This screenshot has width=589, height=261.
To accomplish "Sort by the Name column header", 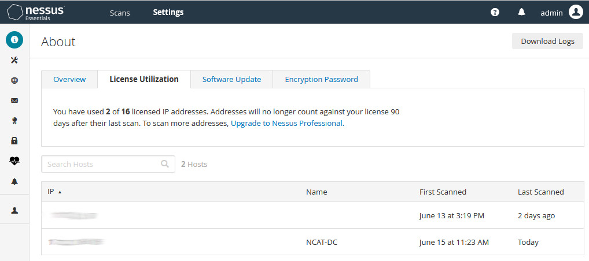I will coord(316,192).
